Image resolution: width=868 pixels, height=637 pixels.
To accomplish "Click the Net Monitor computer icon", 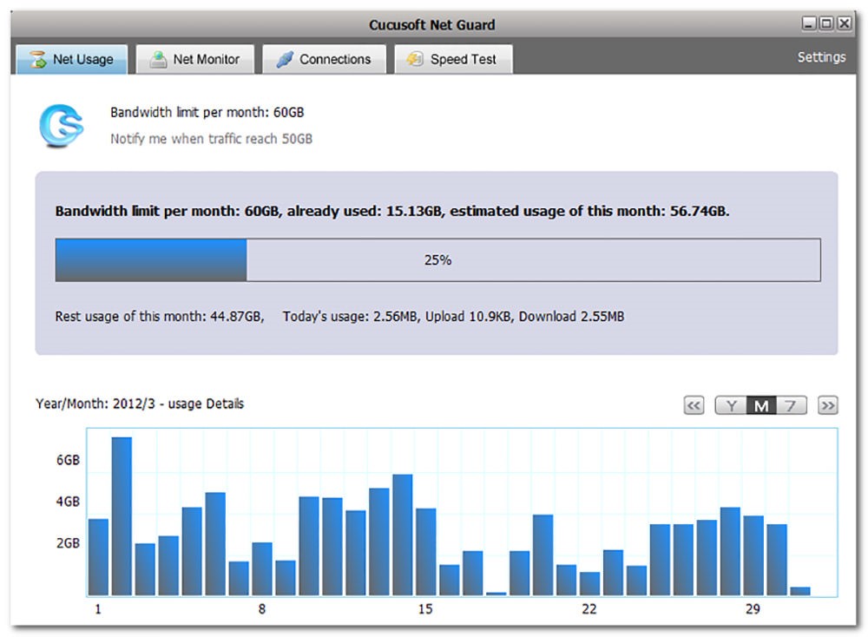I will (158, 59).
